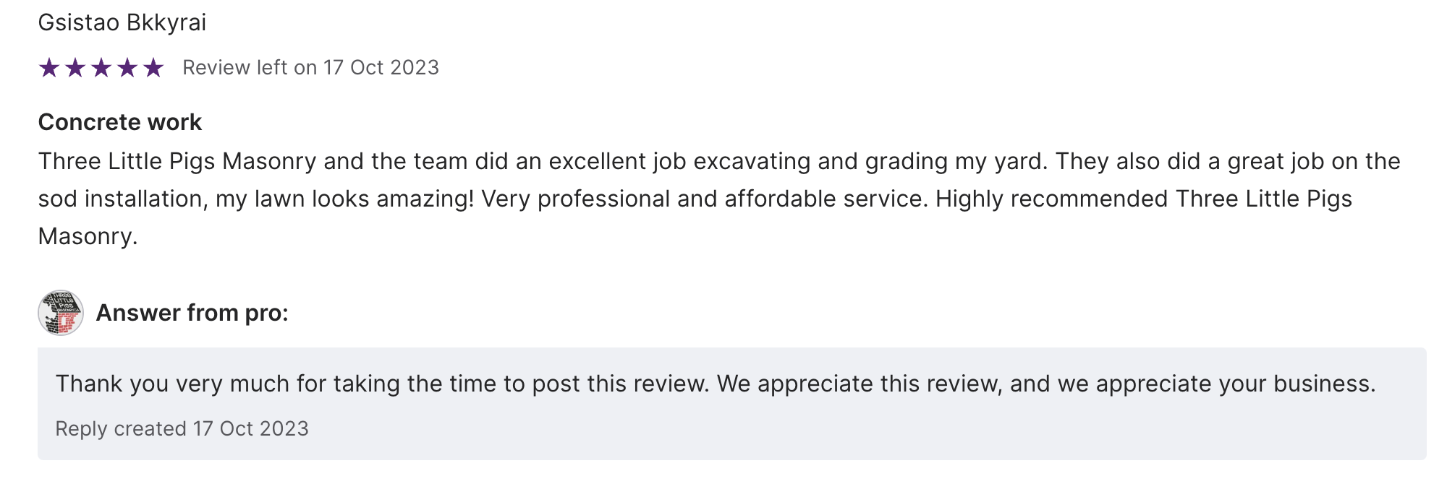Viewport: 1447px width, 484px height.
Task: Click the fourth purple rating star
Action: pos(127,68)
